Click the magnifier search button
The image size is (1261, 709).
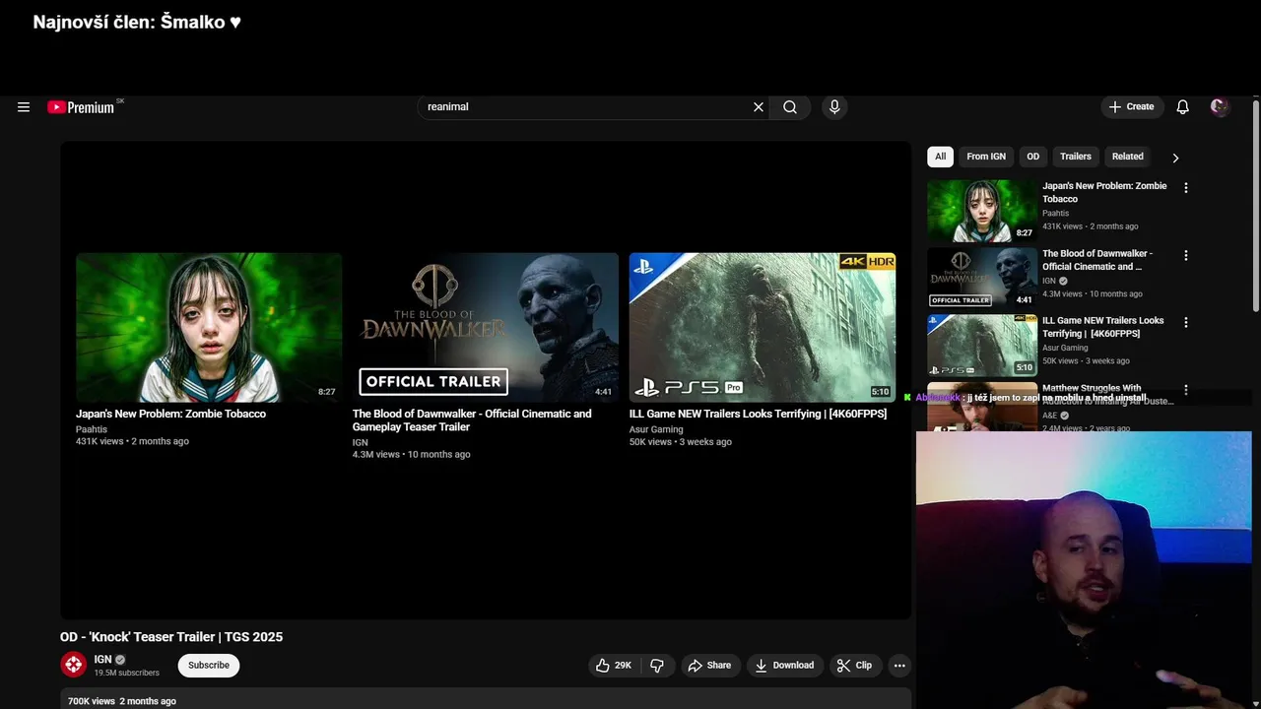coord(790,107)
